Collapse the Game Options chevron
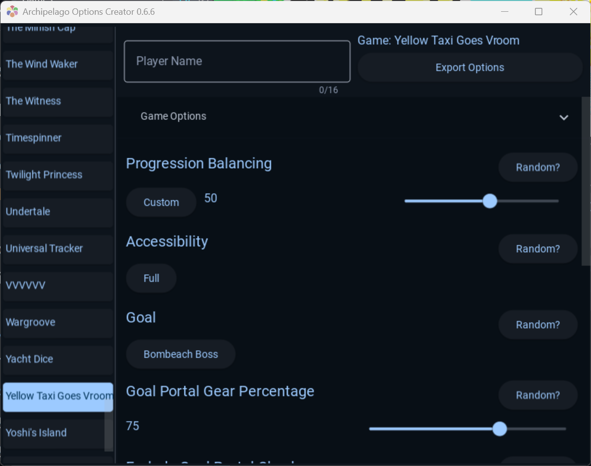The image size is (591, 466). click(564, 117)
